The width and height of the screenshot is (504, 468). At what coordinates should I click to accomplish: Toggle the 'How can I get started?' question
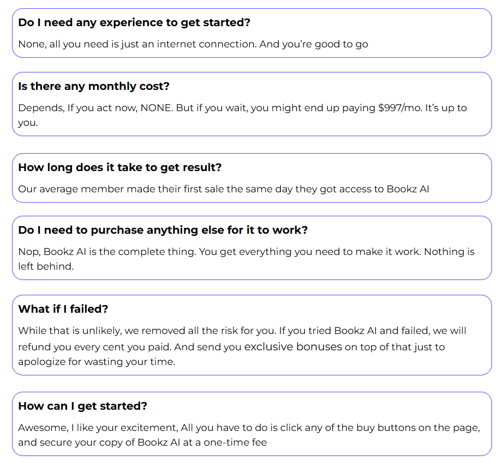tap(83, 406)
